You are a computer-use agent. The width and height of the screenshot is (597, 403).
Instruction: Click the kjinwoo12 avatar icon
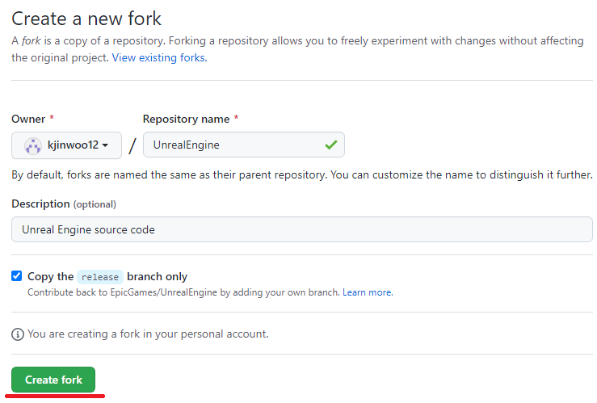tap(33, 145)
